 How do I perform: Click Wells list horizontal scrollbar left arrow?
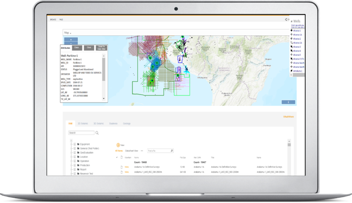tap(291, 75)
